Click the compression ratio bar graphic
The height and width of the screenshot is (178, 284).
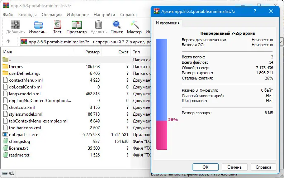(x=162, y=94)
